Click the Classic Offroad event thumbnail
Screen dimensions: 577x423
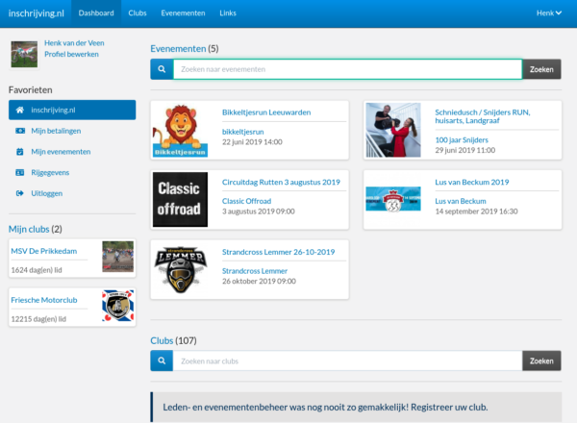tap(180, 199)
